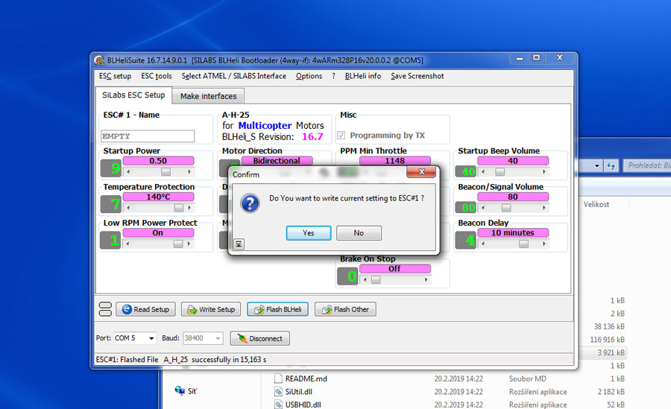
Task: Open README.md in Explorer window
Action: pyautogui.click(x=306, y=378)
